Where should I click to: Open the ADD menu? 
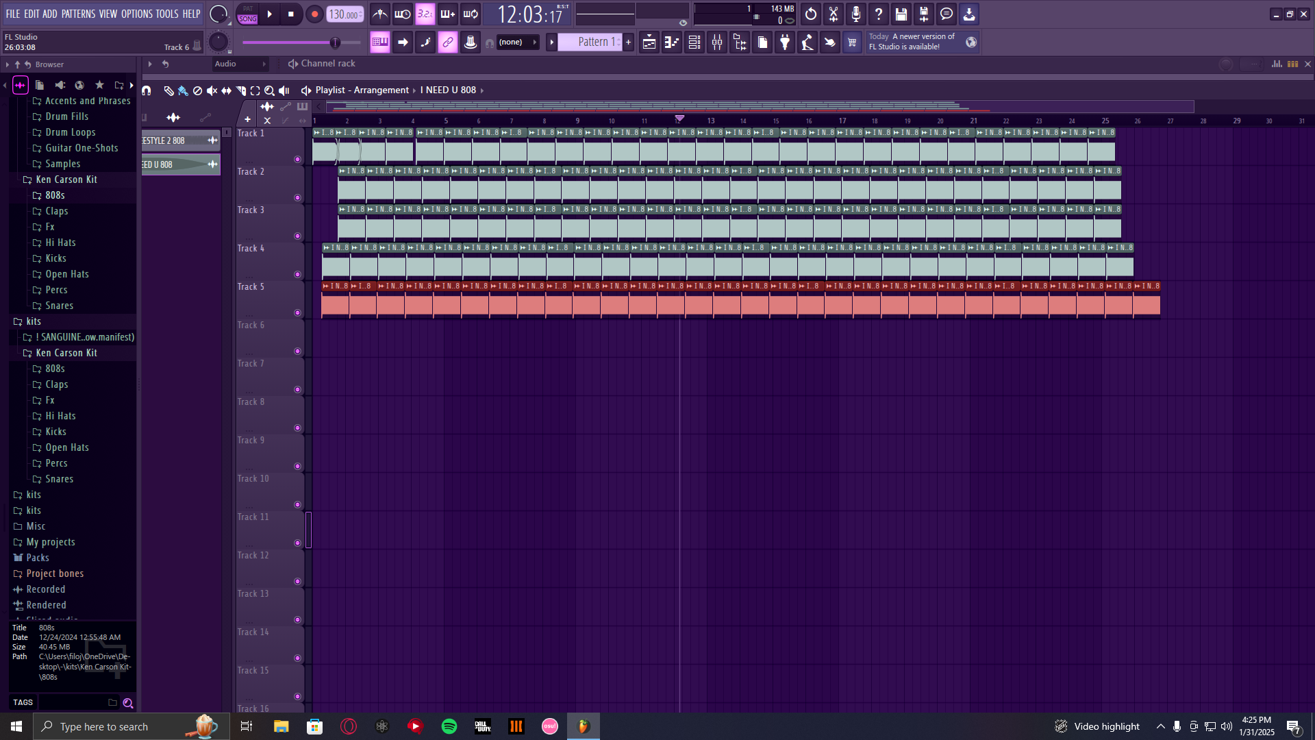tap(50, 14)
